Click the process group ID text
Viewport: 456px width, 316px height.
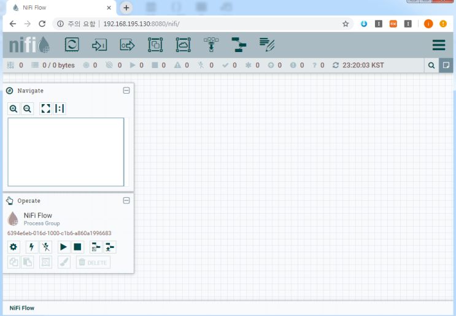pos(60,233)
